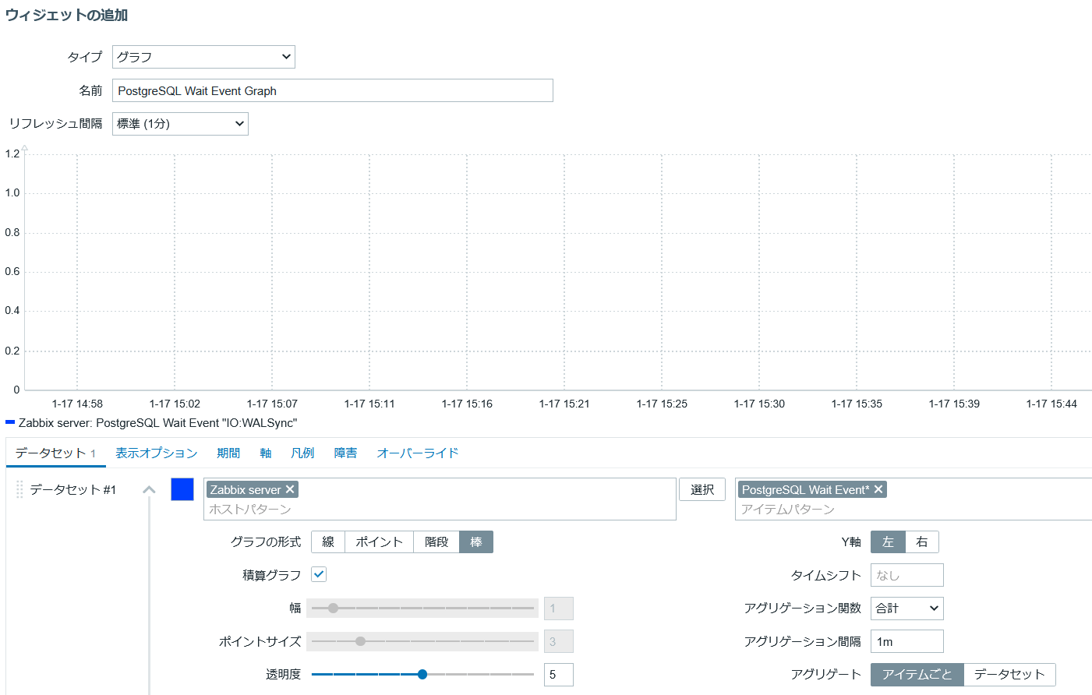Click the drag handle of データセット #1

[19, 489]
